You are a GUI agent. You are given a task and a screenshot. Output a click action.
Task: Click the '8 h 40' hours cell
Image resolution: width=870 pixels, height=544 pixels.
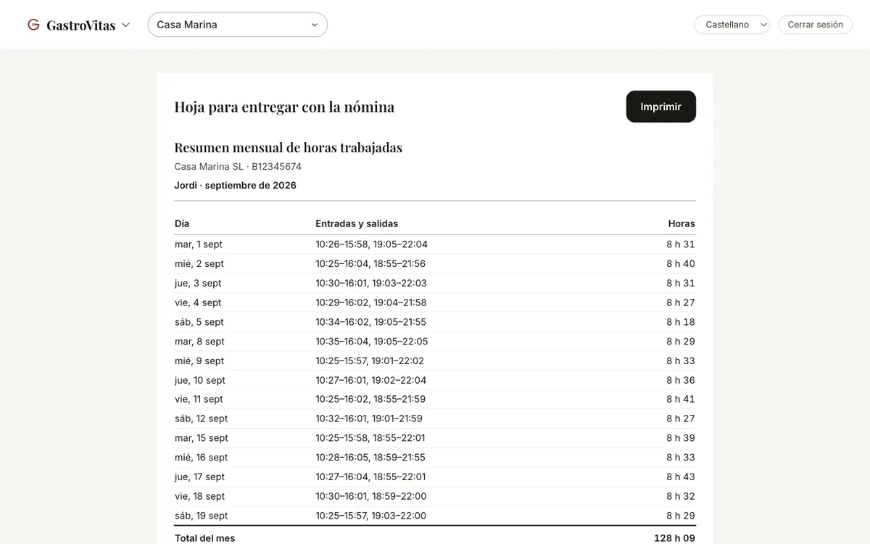point(681,264)
